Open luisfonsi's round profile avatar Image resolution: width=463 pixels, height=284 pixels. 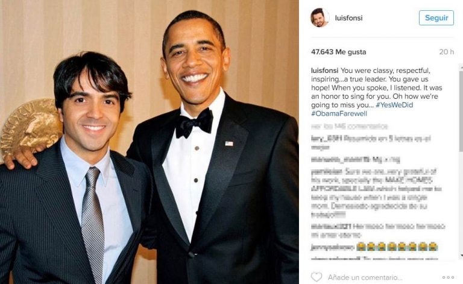tap(320, 17)
